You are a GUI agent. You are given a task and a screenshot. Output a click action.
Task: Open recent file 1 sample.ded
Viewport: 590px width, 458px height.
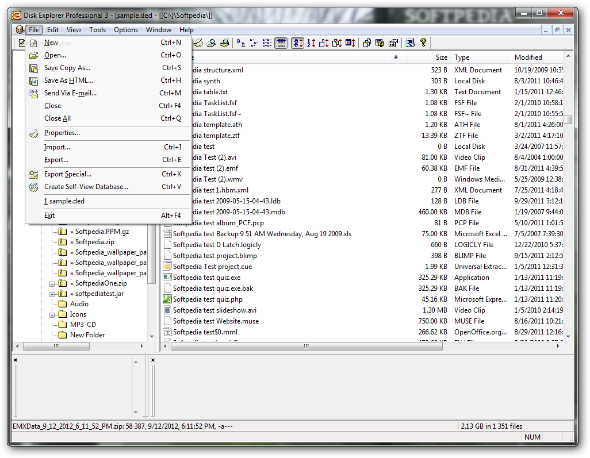pos(108,202)
